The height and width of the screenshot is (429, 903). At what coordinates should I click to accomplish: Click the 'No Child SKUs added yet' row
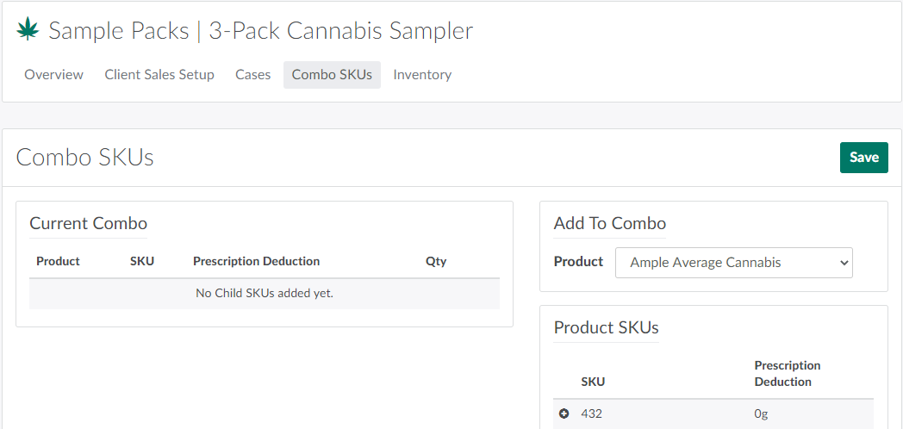point(264,294)
